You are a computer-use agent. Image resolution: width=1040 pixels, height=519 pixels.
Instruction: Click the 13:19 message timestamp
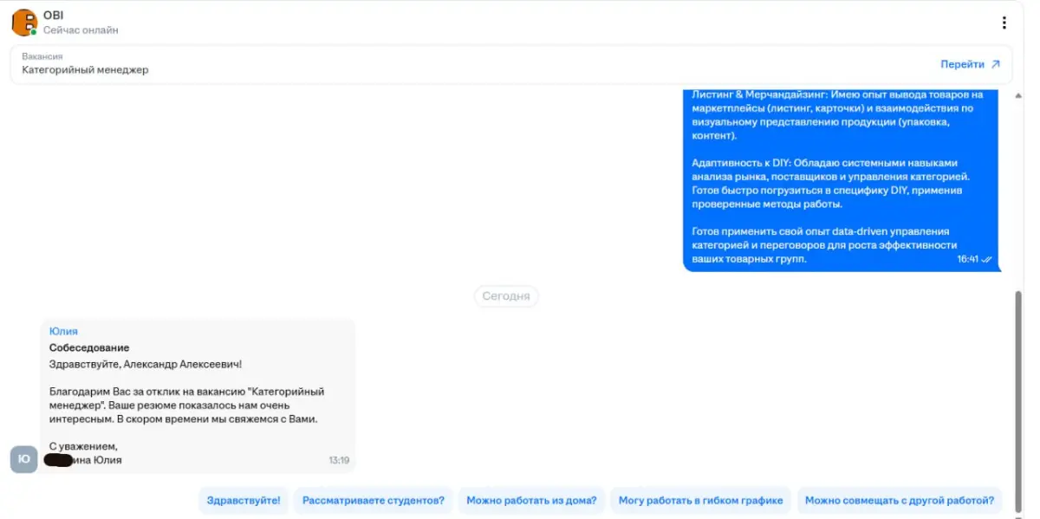(339, 460)
